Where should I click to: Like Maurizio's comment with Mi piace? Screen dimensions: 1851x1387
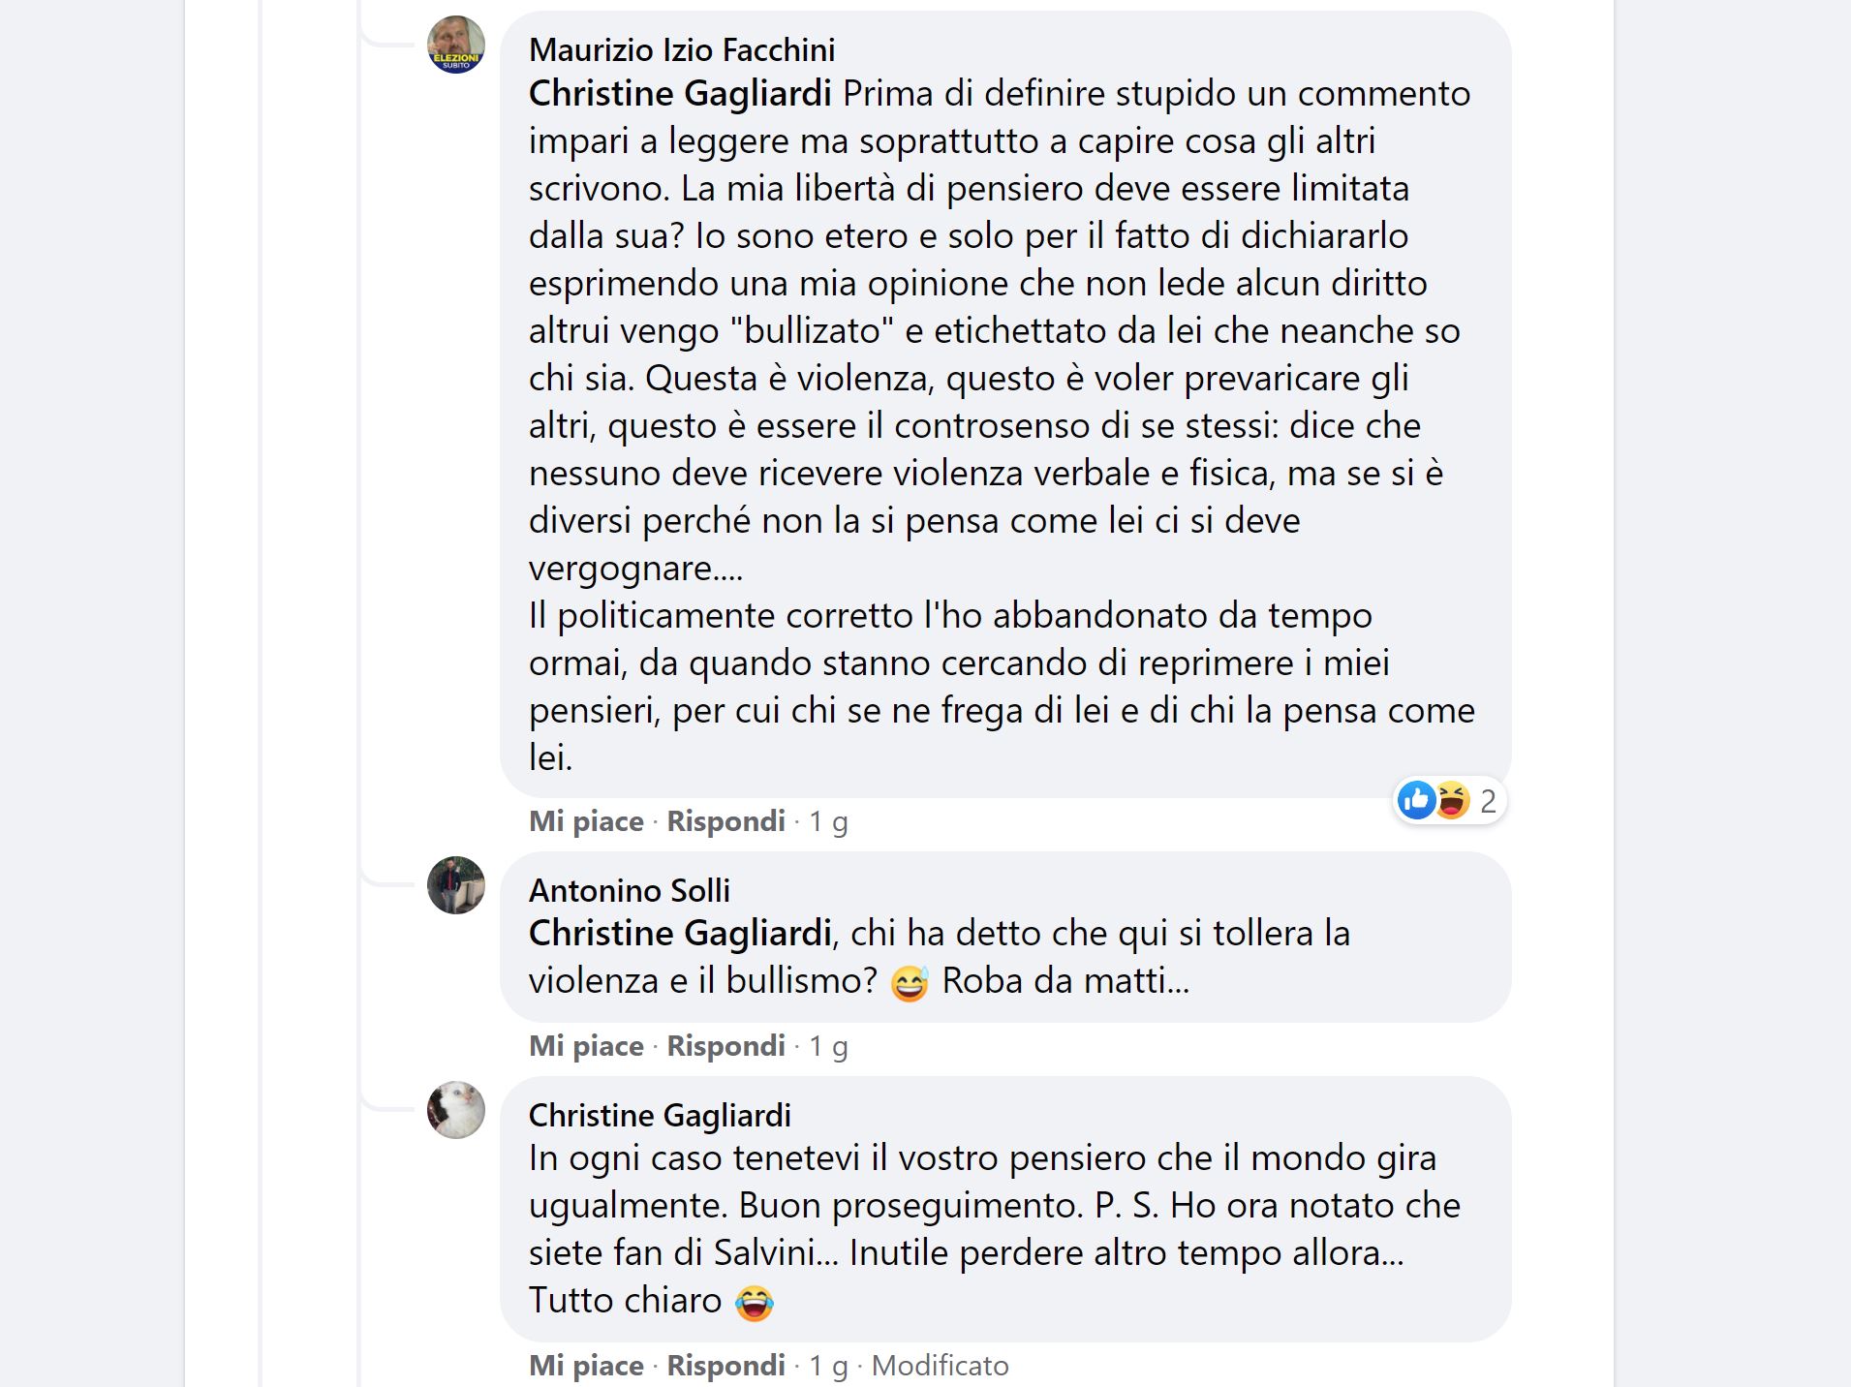point(585,821)
